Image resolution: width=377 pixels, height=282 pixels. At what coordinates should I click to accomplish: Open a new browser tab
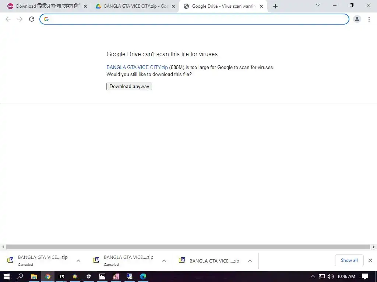coord(275,7)
